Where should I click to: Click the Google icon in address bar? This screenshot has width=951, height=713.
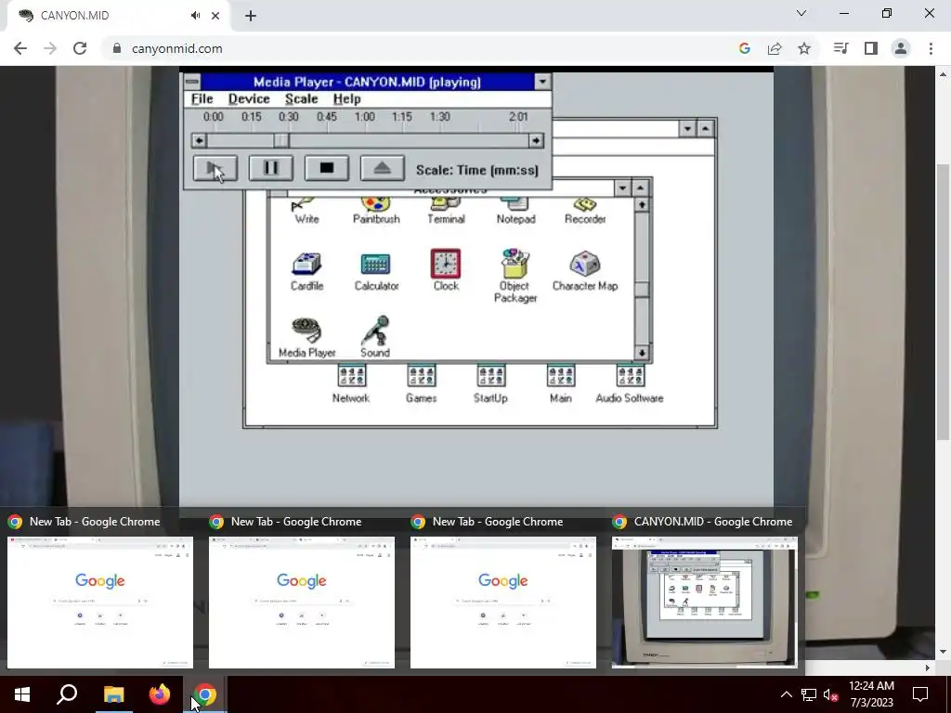click(x=745, y=48)
